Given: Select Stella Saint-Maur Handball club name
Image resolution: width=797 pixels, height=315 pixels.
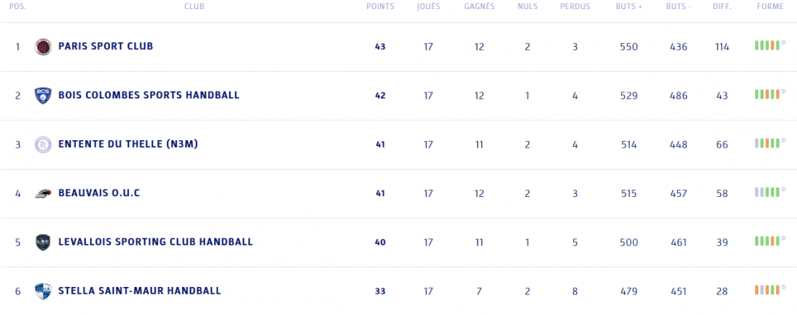Looking at the screenshot, I should pyautogui.click(x=140, y=291).
